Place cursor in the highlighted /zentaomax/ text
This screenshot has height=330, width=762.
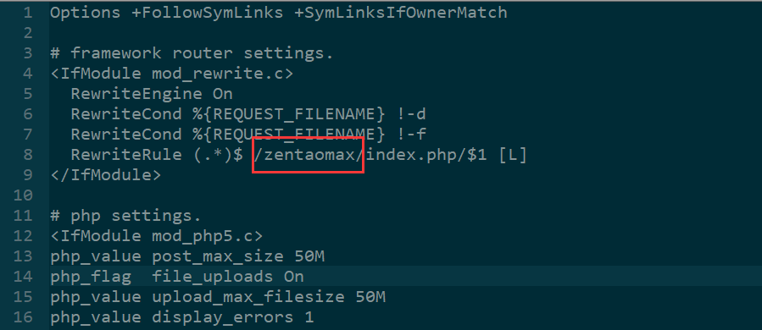pos(309,156)
